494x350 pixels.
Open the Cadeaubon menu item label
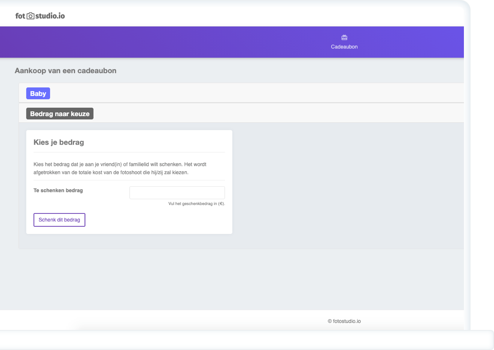(x=344, y=47)
